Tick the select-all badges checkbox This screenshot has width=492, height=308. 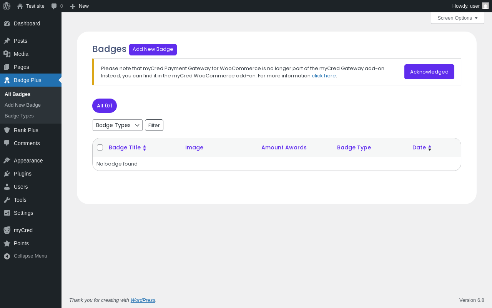tap(100, 147)
